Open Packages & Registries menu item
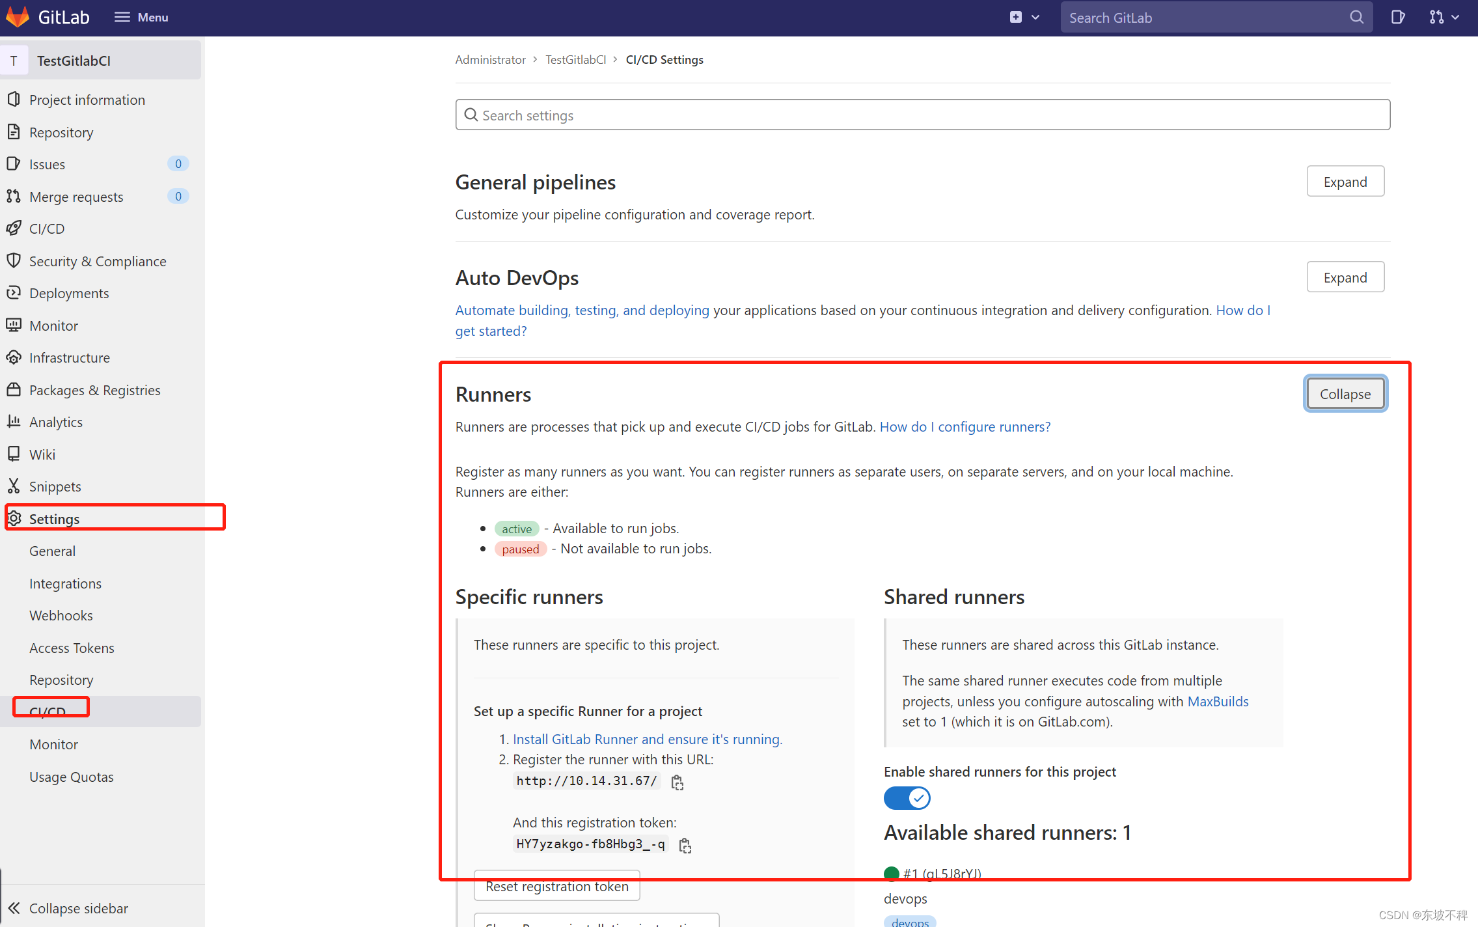The image size is (1478, 927). coord(95,390)
